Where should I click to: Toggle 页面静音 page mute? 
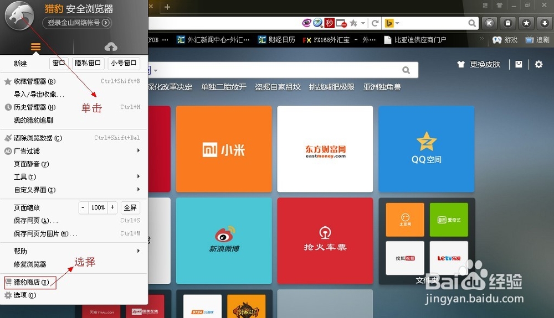(74, 164)
